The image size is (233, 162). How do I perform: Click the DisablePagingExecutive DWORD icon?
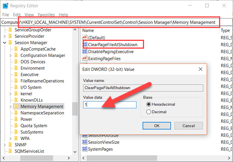pos(85,51)
